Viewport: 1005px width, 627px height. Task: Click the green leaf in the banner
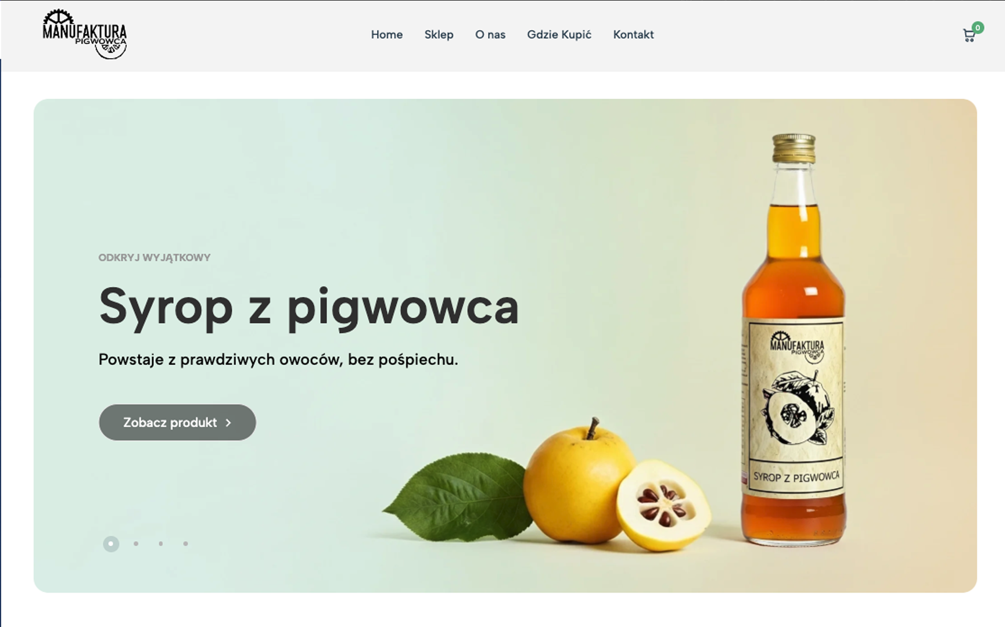(x=457, y=496)
